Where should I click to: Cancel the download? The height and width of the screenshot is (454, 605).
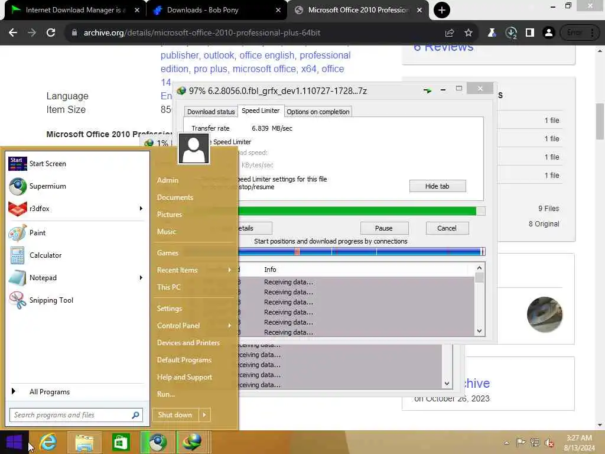coord(447,228)
